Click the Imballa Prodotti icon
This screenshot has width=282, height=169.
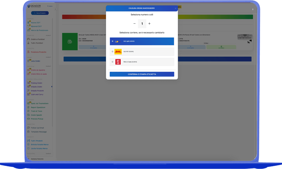(28, 91)
